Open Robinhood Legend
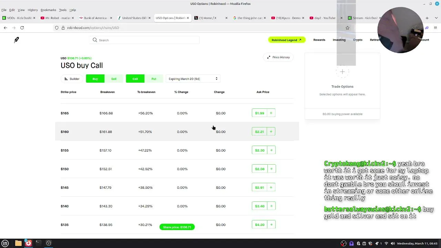 coord(287,40)
